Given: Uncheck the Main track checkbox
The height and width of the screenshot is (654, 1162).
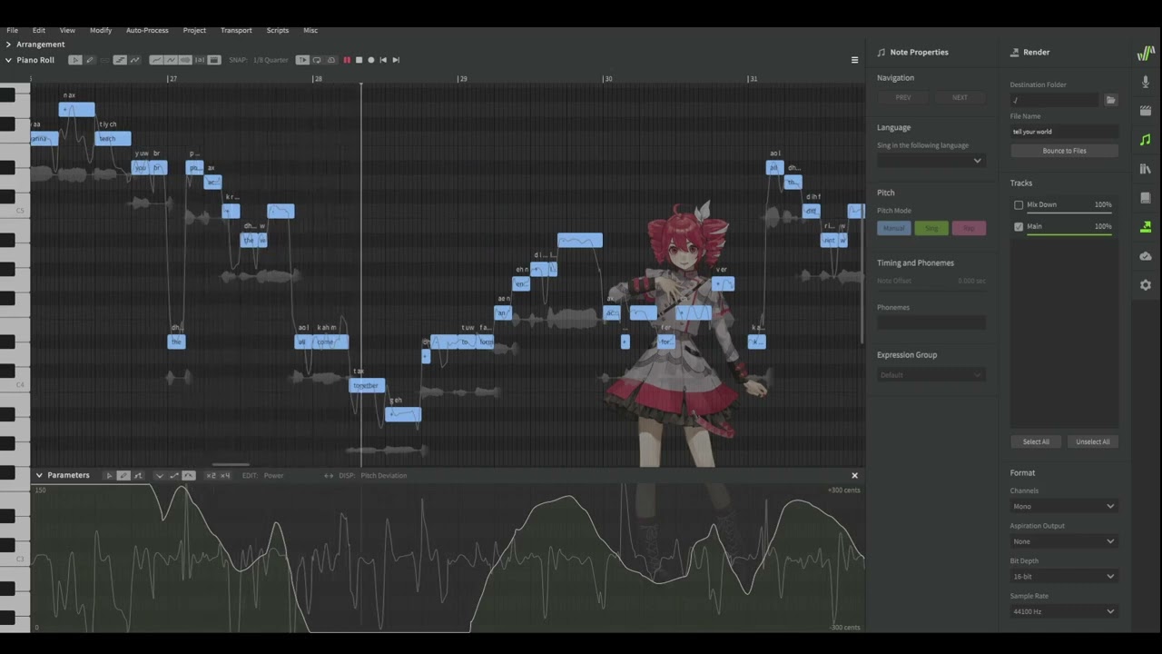Looking at the screenshot, I should coord(1019,226).
